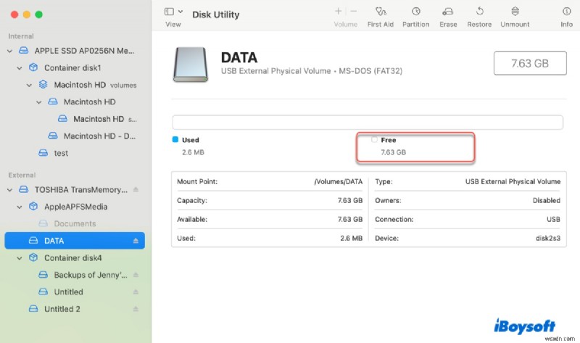Click the remove Volume minus button
This screenshot has height=343, width=580.
pyautogui.click(x=354, y=12)
